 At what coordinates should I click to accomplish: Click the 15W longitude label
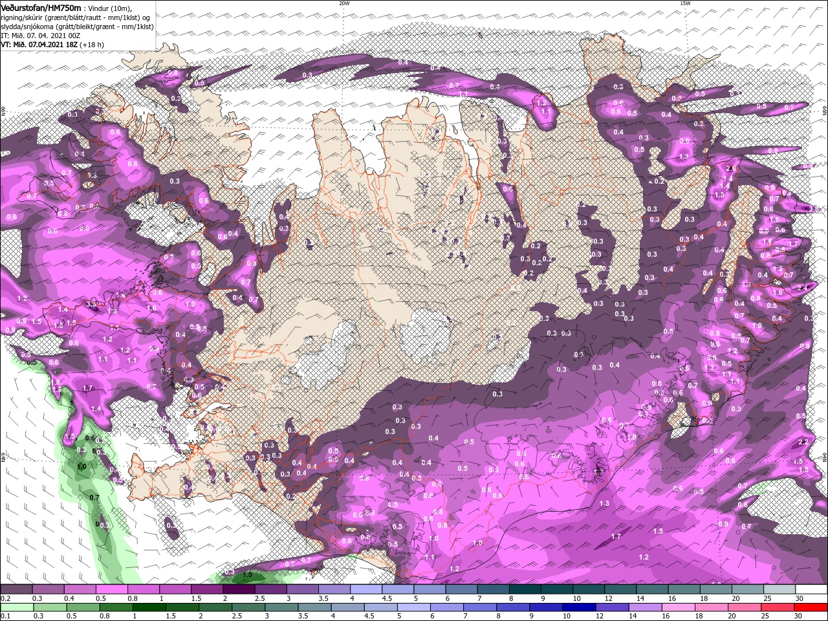click(685, 3)
